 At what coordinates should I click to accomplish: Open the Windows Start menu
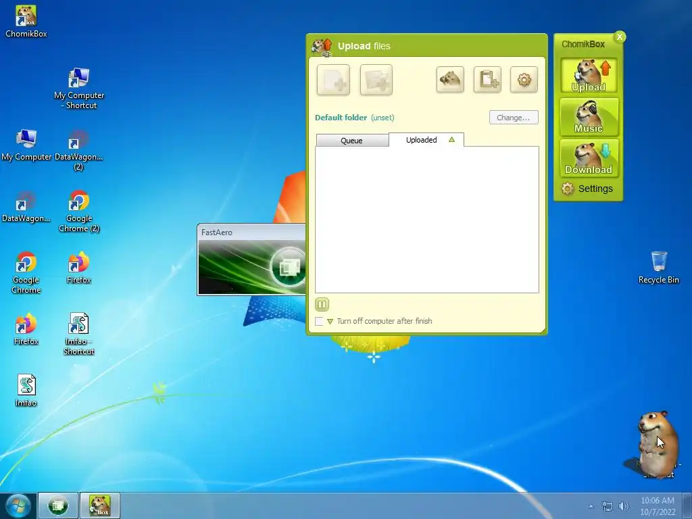tap(18, 505)
